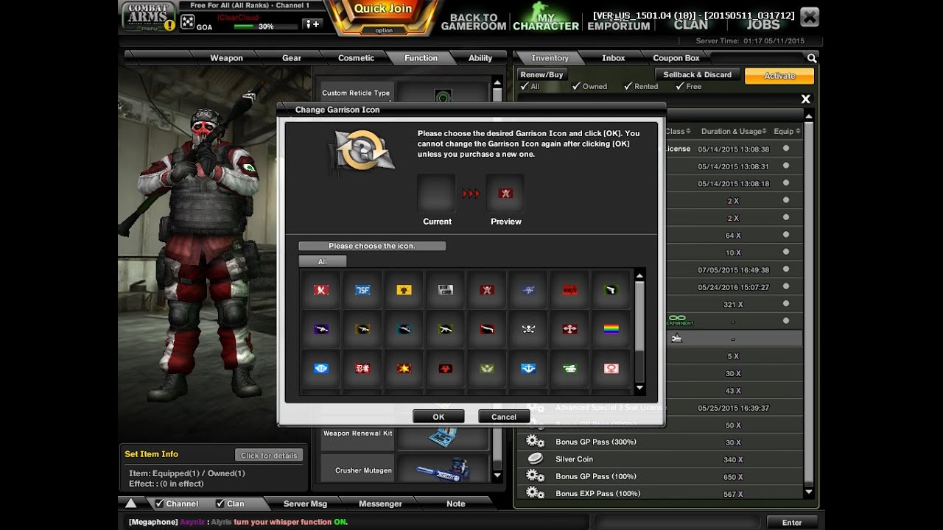Open the Weapon Renewal Kit item

443,437
